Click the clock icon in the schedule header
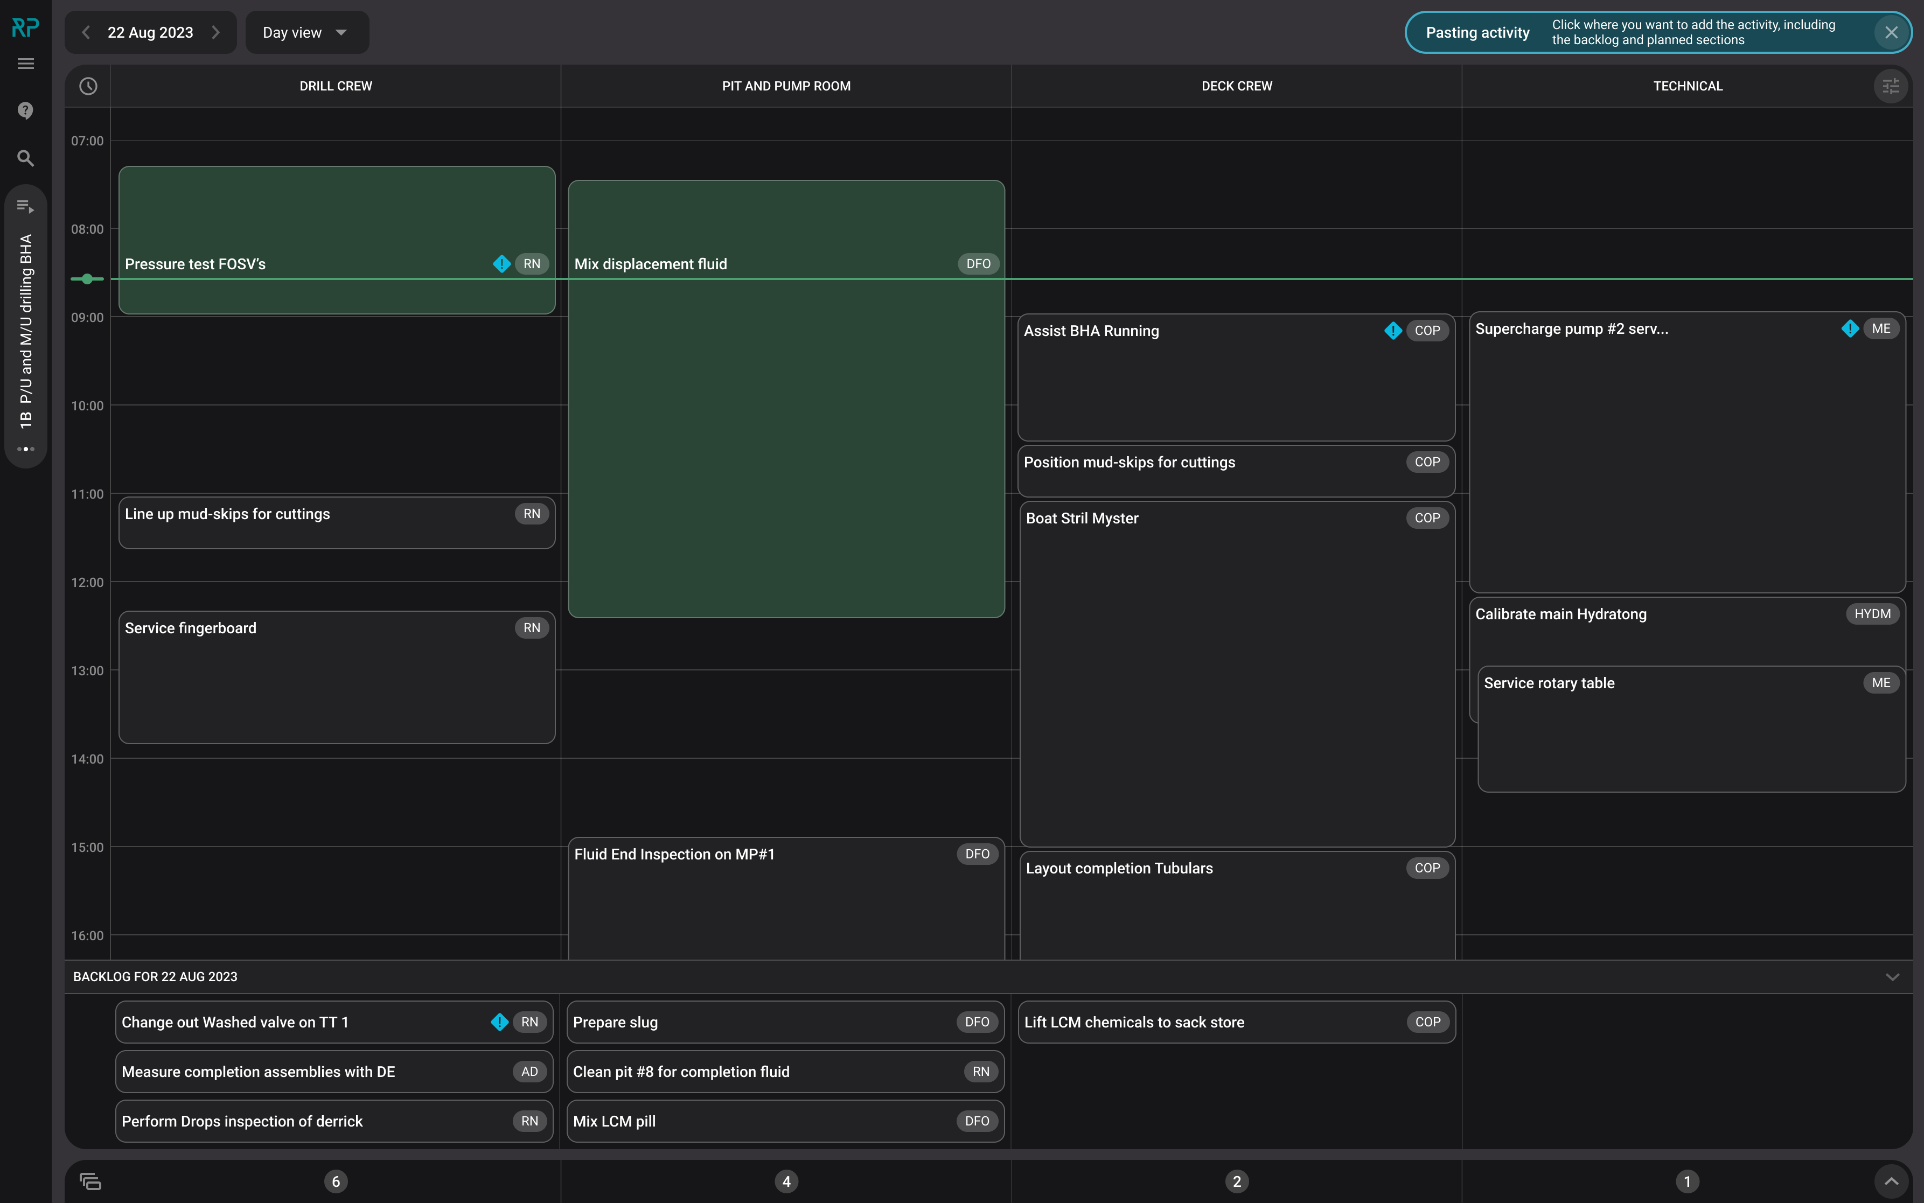Viewport: 1924px width, 1203px height. [x=88, y=86]
